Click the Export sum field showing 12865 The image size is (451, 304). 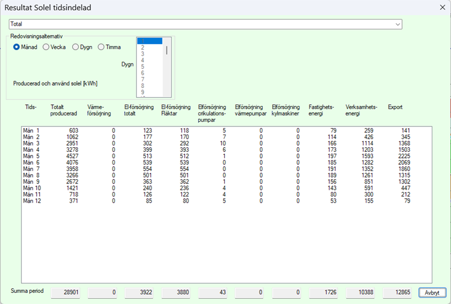[x=398, y=292]
